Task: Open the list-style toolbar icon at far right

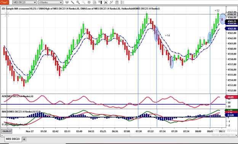Action: click(122, 2)
